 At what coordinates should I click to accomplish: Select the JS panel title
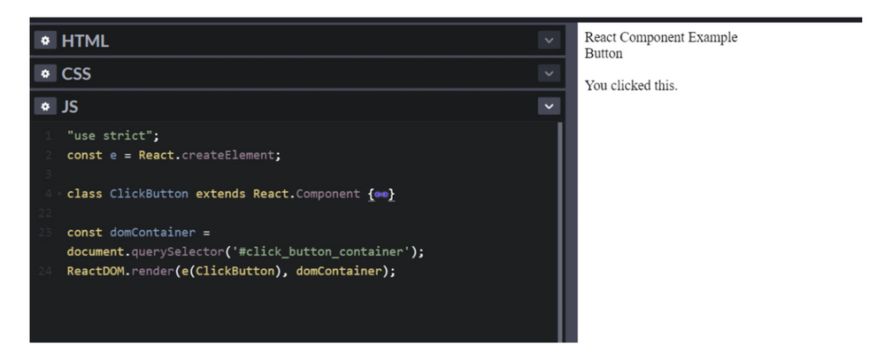(x=70, y=106)
